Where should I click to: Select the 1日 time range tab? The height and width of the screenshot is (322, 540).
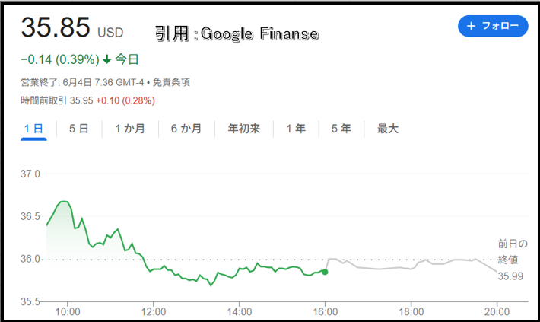pos(33,129)
